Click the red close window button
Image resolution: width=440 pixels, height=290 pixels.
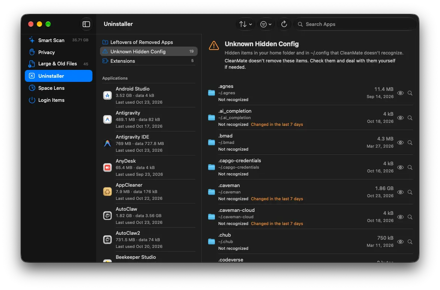(x=31, y=24)
